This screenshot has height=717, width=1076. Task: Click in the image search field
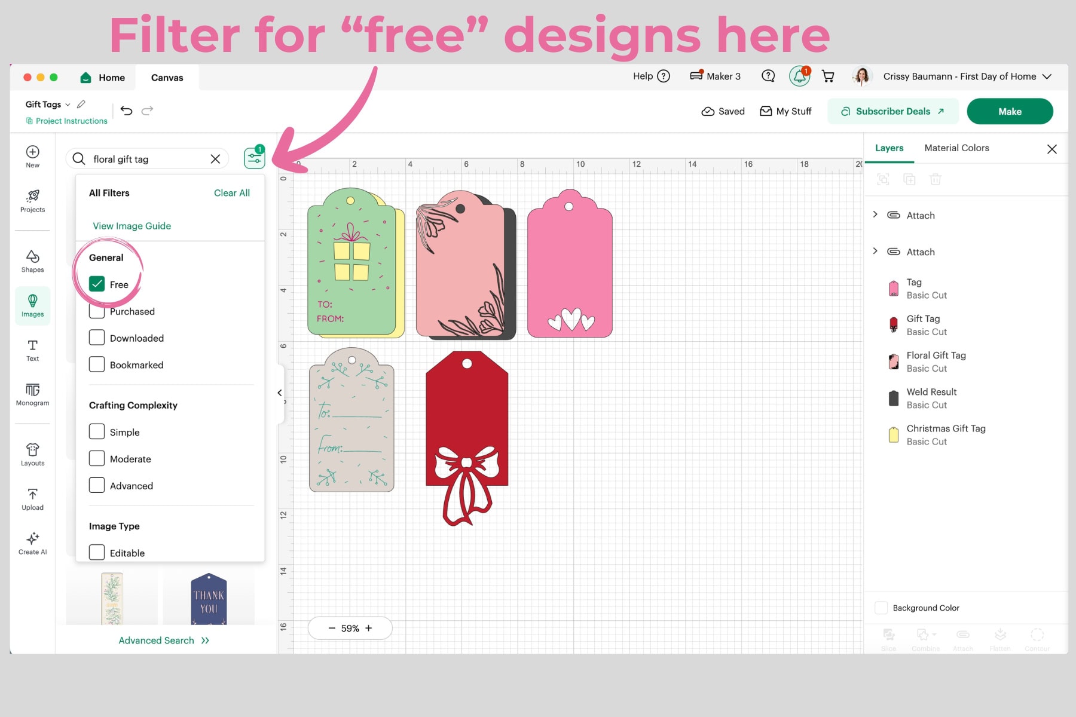(x=148, y=159)
